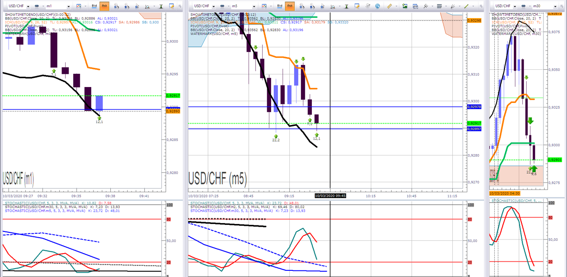
Task: Click the link charts icon in m30 toolbar
Action: [524, 6]
